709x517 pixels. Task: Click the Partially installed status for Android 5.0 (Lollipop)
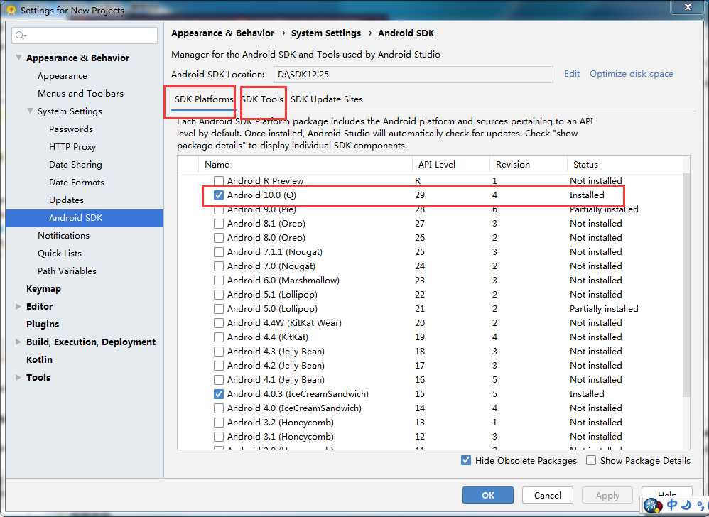pos(604,309)
